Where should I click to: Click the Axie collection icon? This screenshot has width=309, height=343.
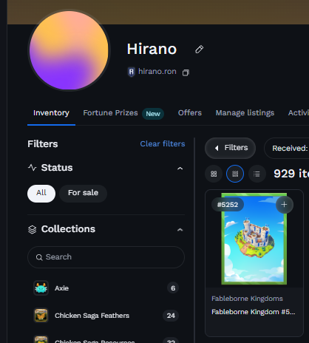[41, 288]
